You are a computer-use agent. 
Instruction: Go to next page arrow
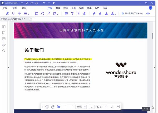[x=112, y=107]
